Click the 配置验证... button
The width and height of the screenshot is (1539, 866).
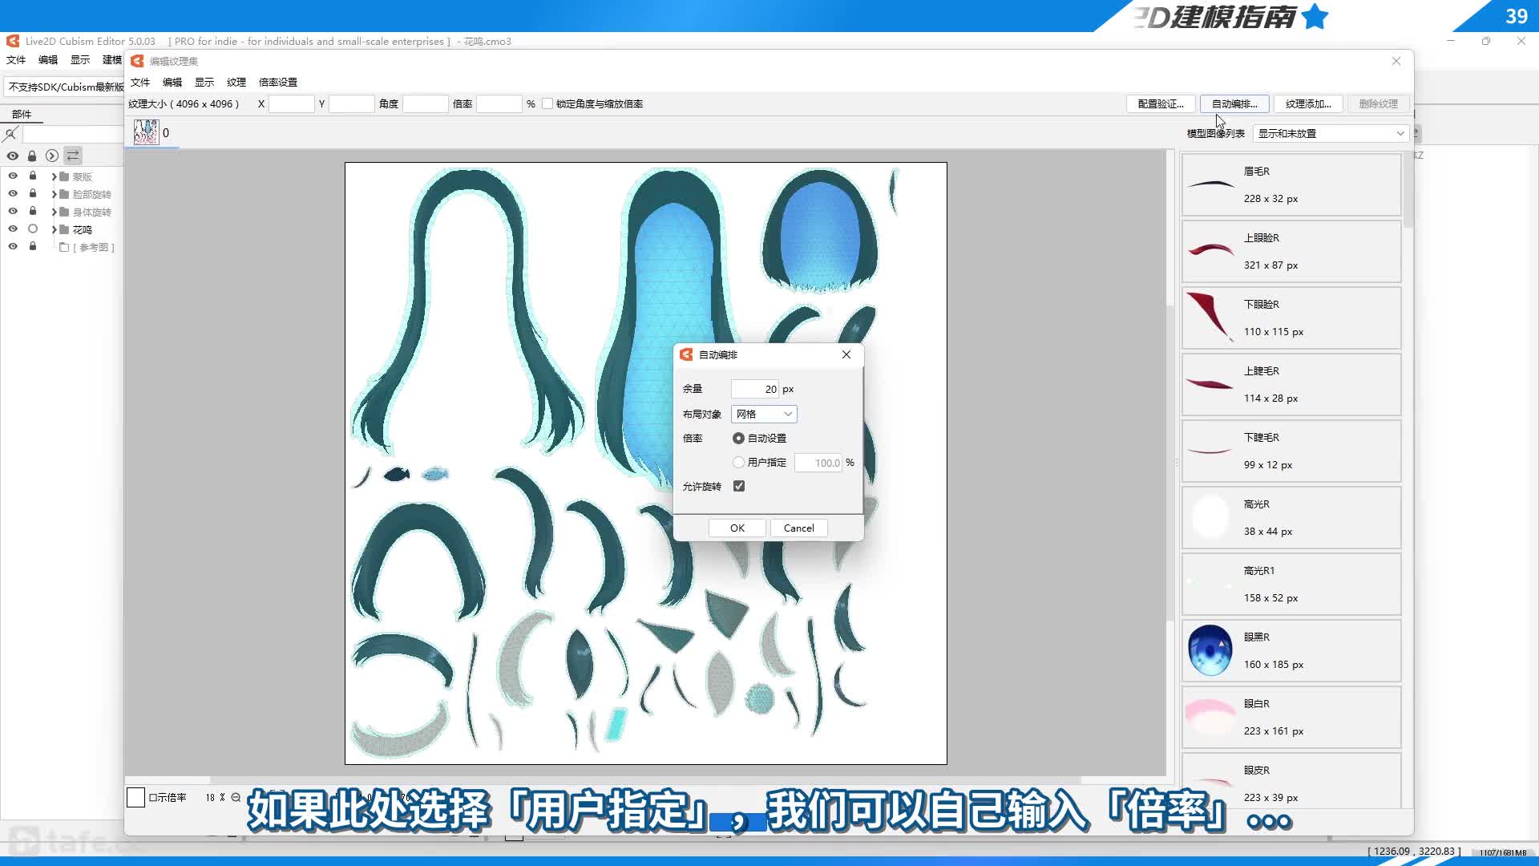1161,103
